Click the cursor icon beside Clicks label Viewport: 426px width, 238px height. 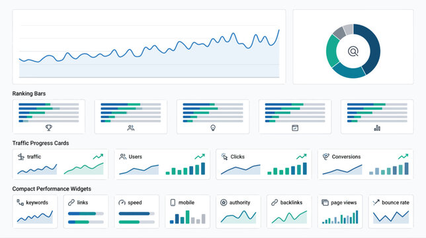click(x=224, y=157)
